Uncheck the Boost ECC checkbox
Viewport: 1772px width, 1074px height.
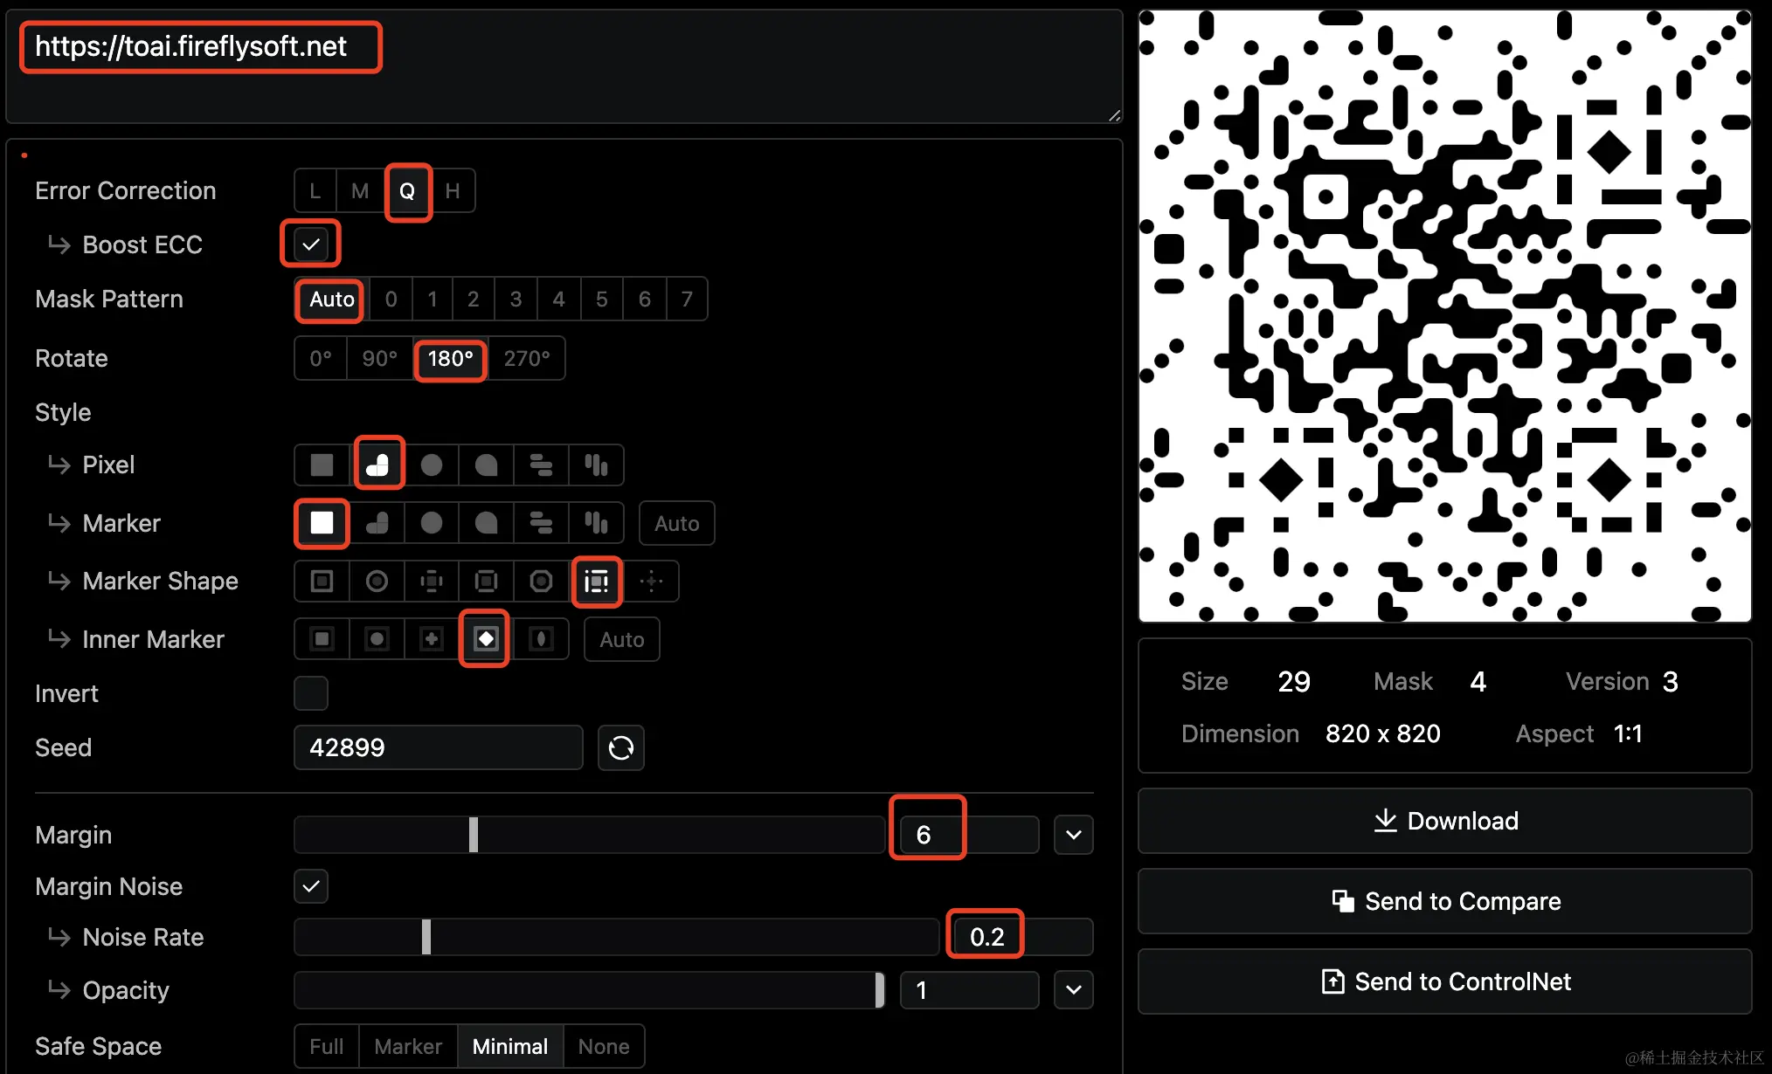tap(311, 244)
